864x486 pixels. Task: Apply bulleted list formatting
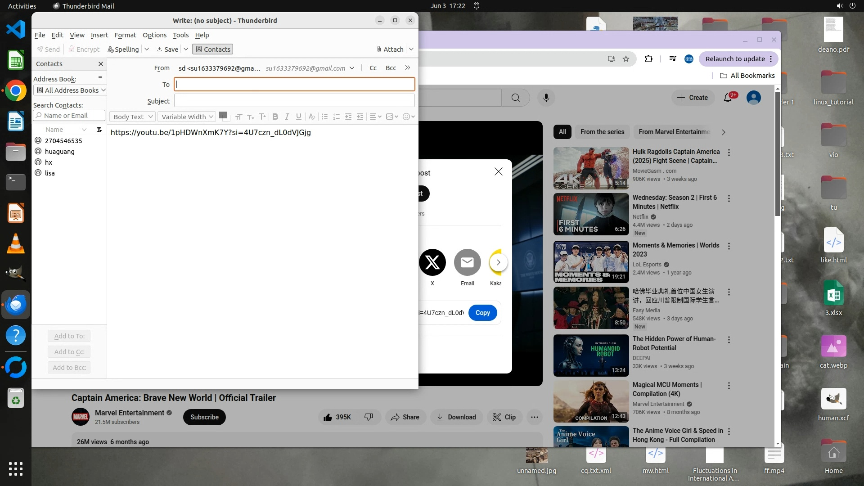click(x=324, y=117)
